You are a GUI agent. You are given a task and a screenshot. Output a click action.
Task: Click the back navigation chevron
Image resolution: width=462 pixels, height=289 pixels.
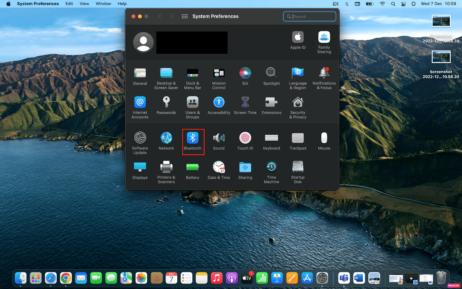[160, 16]
